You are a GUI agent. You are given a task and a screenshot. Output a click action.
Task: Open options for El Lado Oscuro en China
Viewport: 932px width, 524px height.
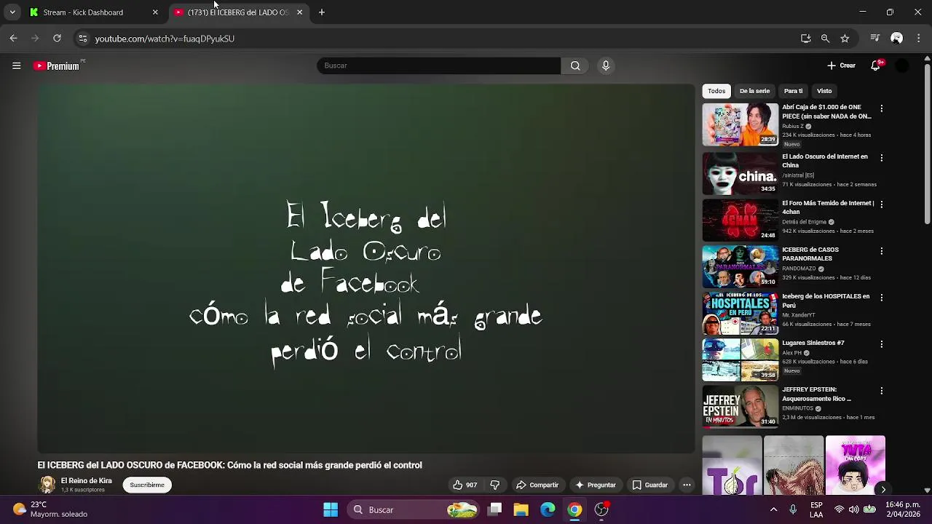coord(881,158)
